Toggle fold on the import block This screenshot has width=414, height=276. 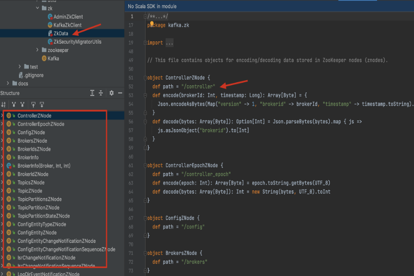[145, 43]
